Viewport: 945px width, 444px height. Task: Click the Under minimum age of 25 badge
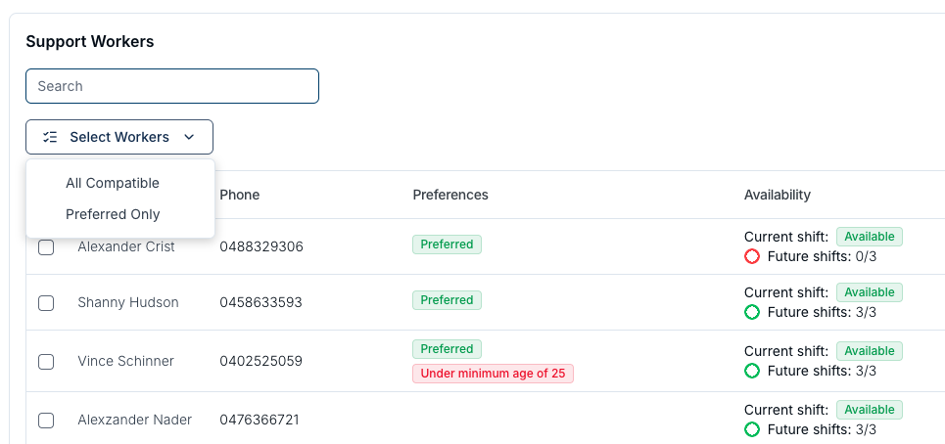tap(493, 374)
